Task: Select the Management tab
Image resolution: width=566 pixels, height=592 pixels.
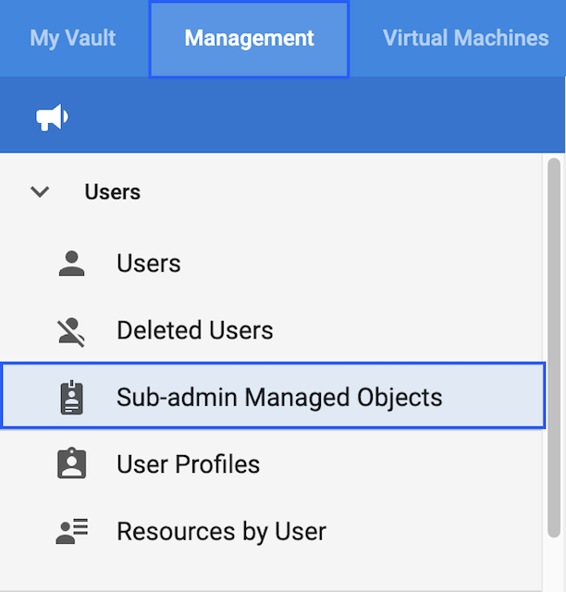Action: (249, 39)
